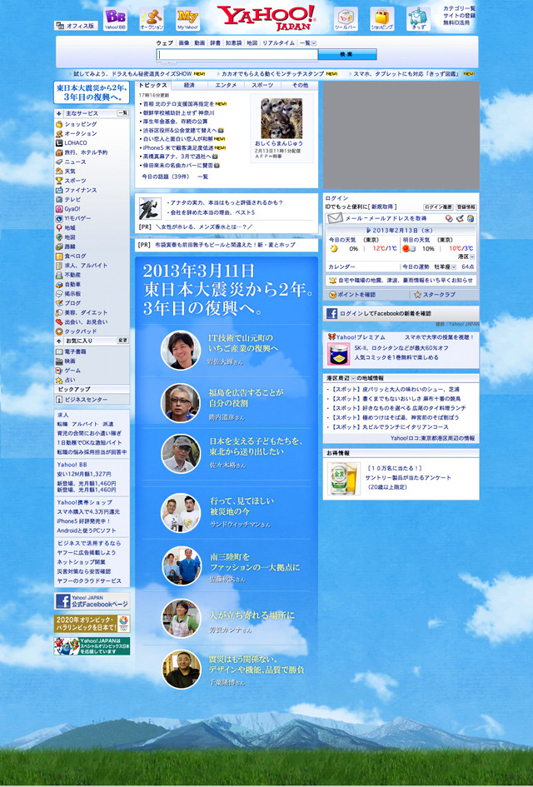The height and width of the screenshot is (787, 533).
Task: Click the ビジネスセンター icon in sidebar
Action: coord(59,400)
